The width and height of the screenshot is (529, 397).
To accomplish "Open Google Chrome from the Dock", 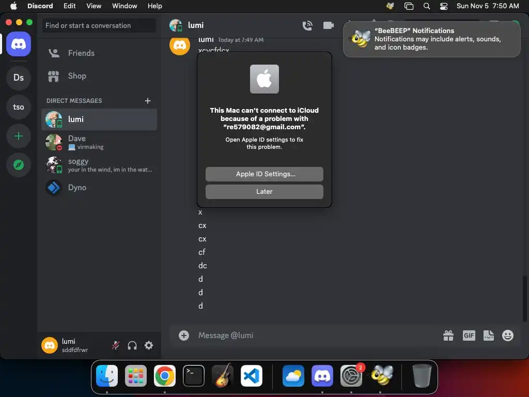I will [165, 376].
